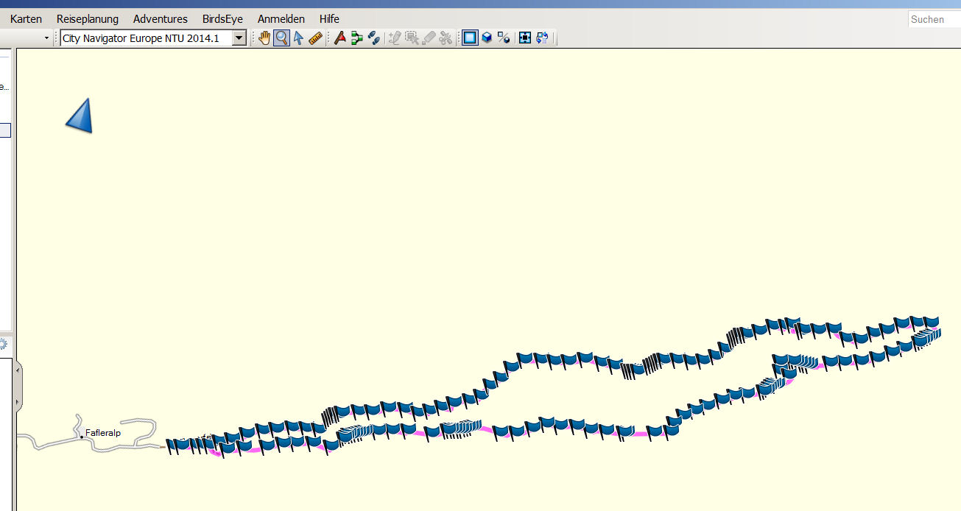Switch to 3D map view cube

(487, 38)
